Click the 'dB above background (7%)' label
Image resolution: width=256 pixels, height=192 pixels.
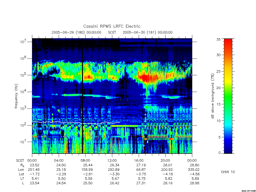(x=212, y=96)
